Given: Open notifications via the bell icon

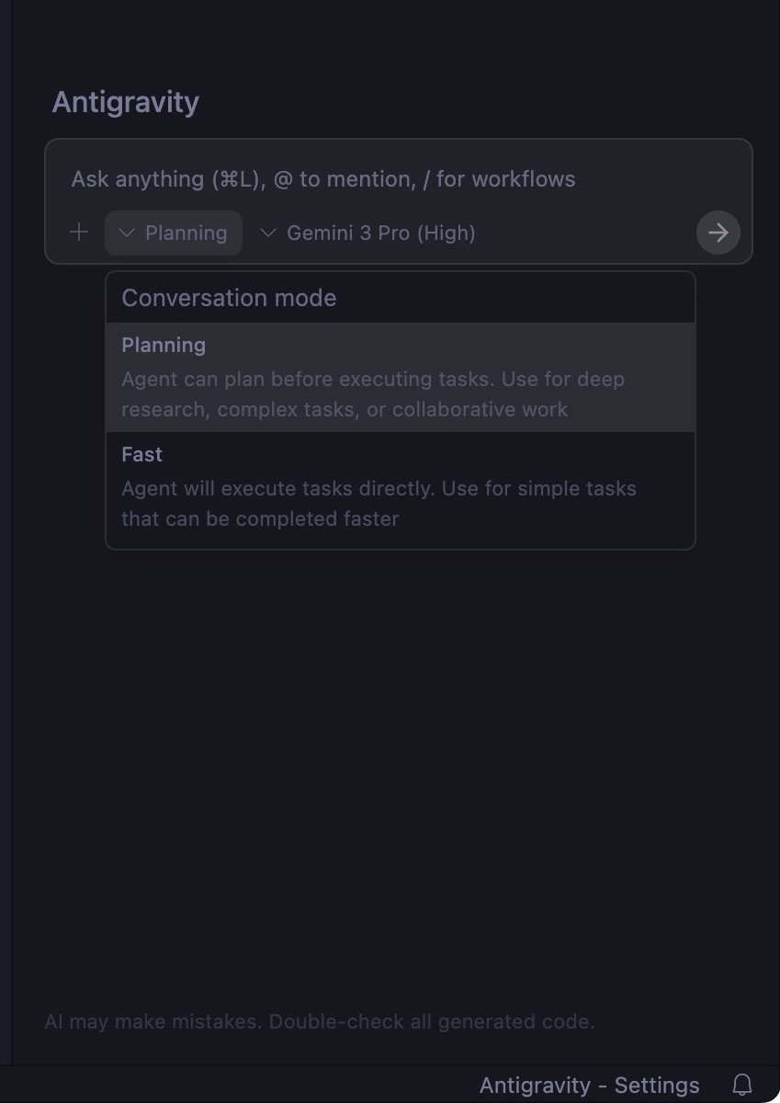Looking at the screenshot, I should click(743, 1085).
